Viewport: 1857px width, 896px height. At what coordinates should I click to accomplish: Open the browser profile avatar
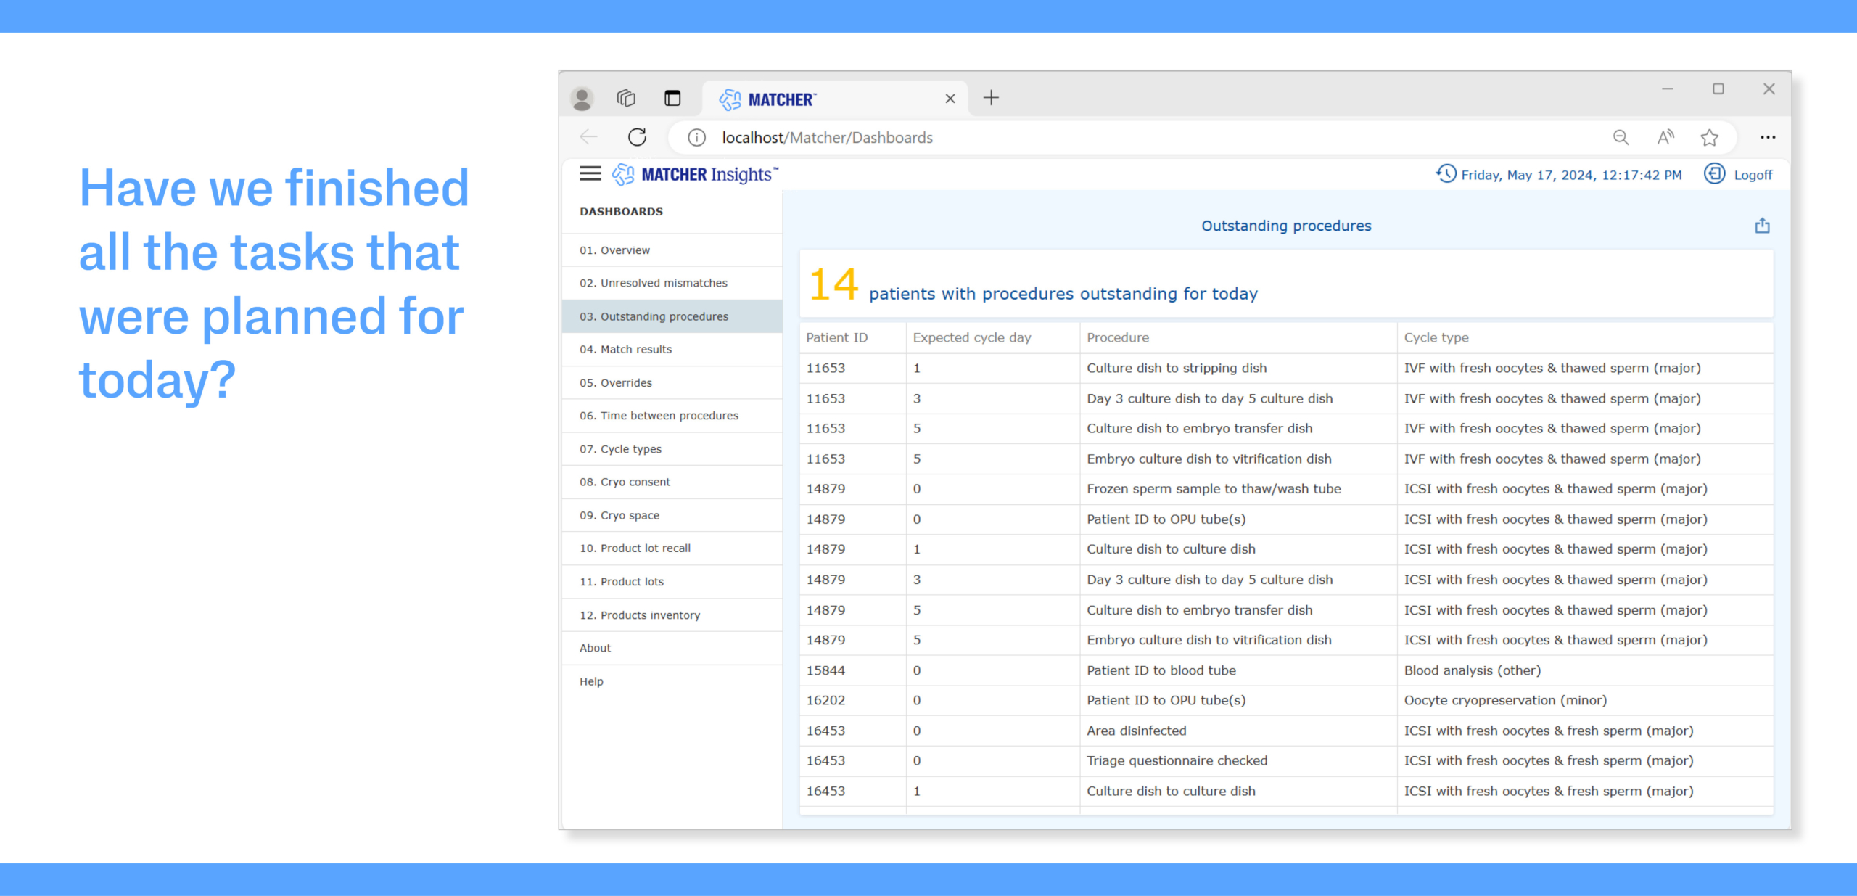(x=582, y=98)
